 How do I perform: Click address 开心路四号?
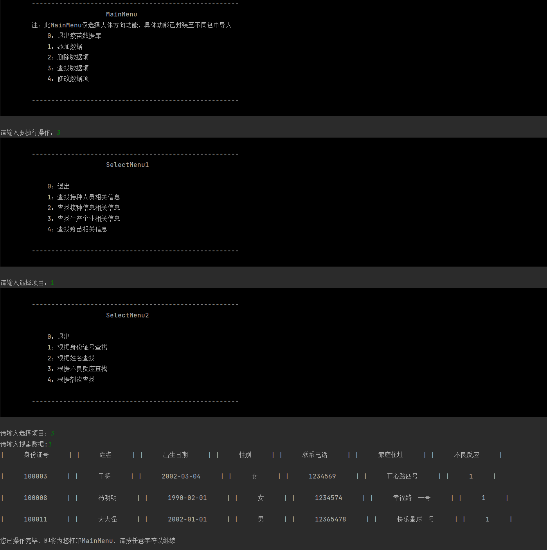402,476
